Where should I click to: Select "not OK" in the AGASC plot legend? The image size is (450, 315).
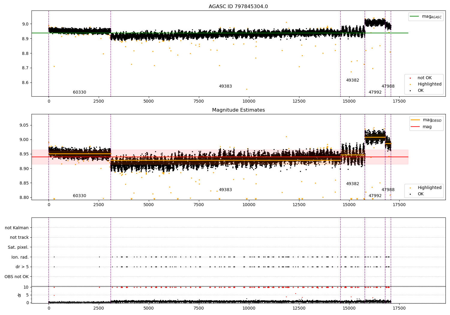(x=424, y=78)
